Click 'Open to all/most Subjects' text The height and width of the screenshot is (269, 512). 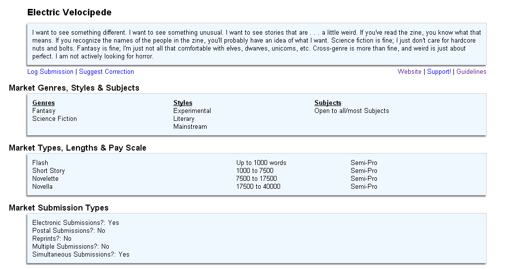352,111
